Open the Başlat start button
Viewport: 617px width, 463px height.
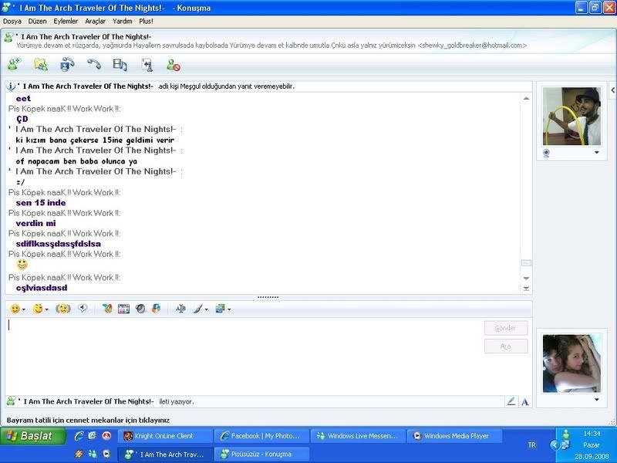point(33,436)
